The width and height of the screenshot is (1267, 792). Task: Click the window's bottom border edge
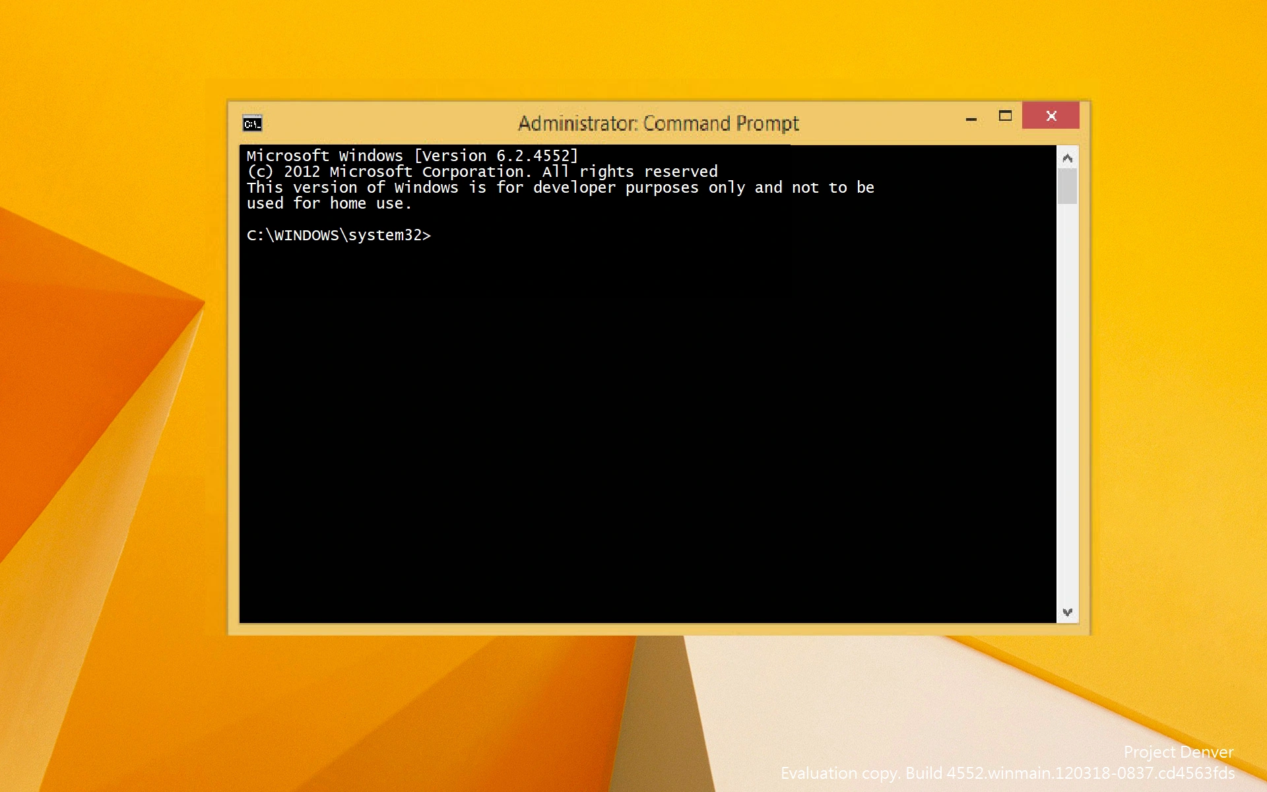659,630
